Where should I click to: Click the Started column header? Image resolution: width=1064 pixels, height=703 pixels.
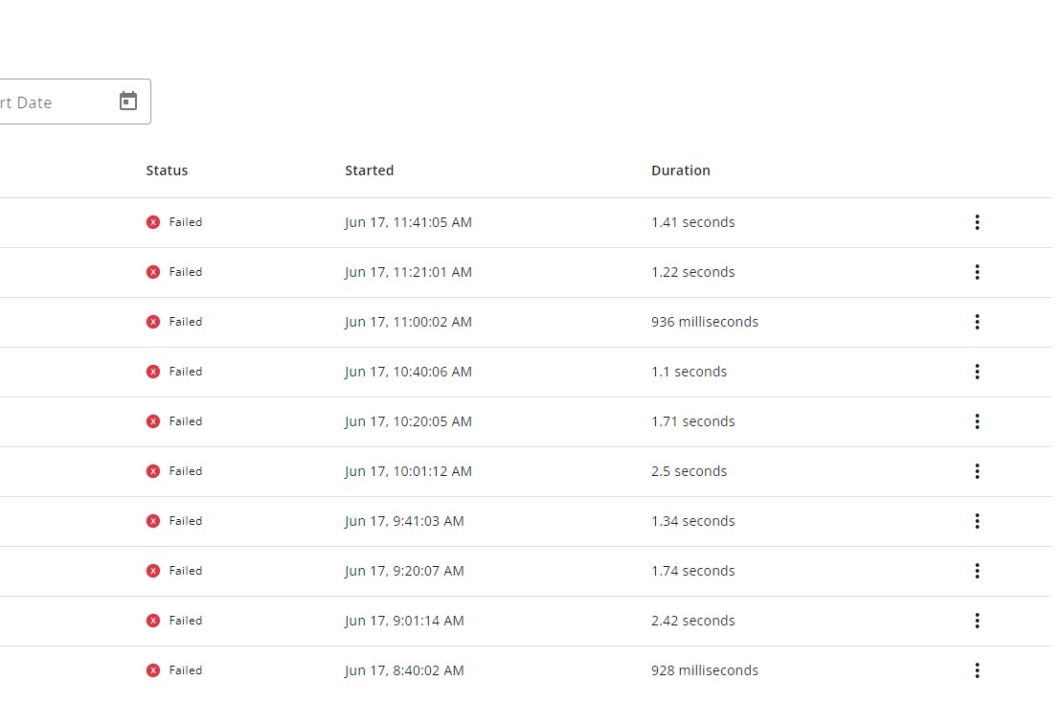369,170
